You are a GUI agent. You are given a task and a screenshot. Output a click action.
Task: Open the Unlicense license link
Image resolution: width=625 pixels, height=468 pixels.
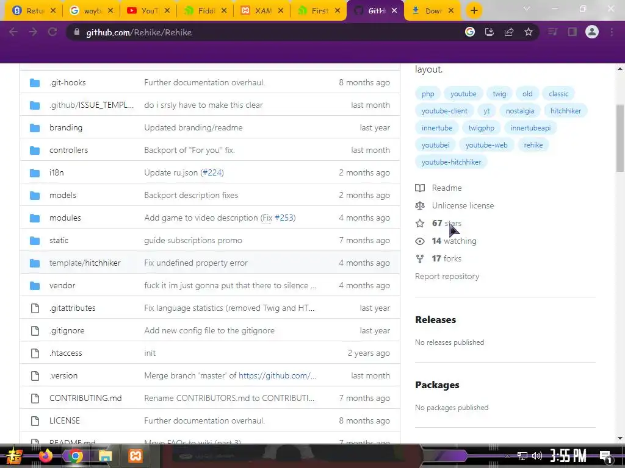(454, 206)
